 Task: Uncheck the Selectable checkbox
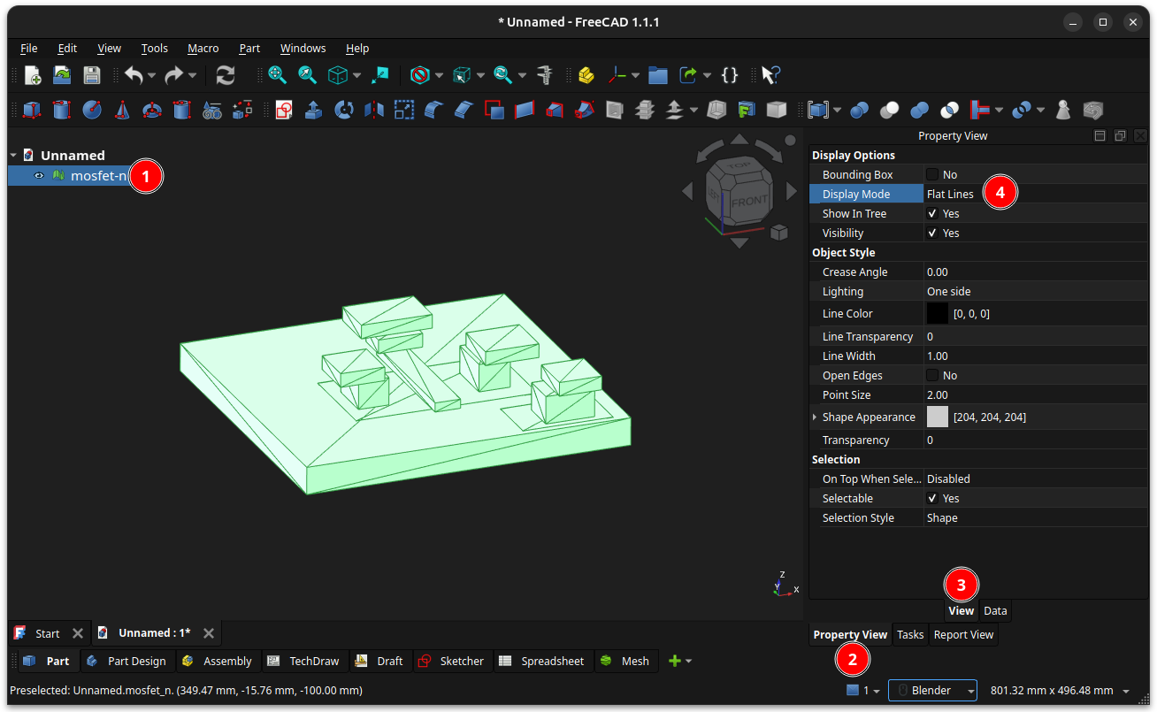pyautogui.click(x=932, y=498)
